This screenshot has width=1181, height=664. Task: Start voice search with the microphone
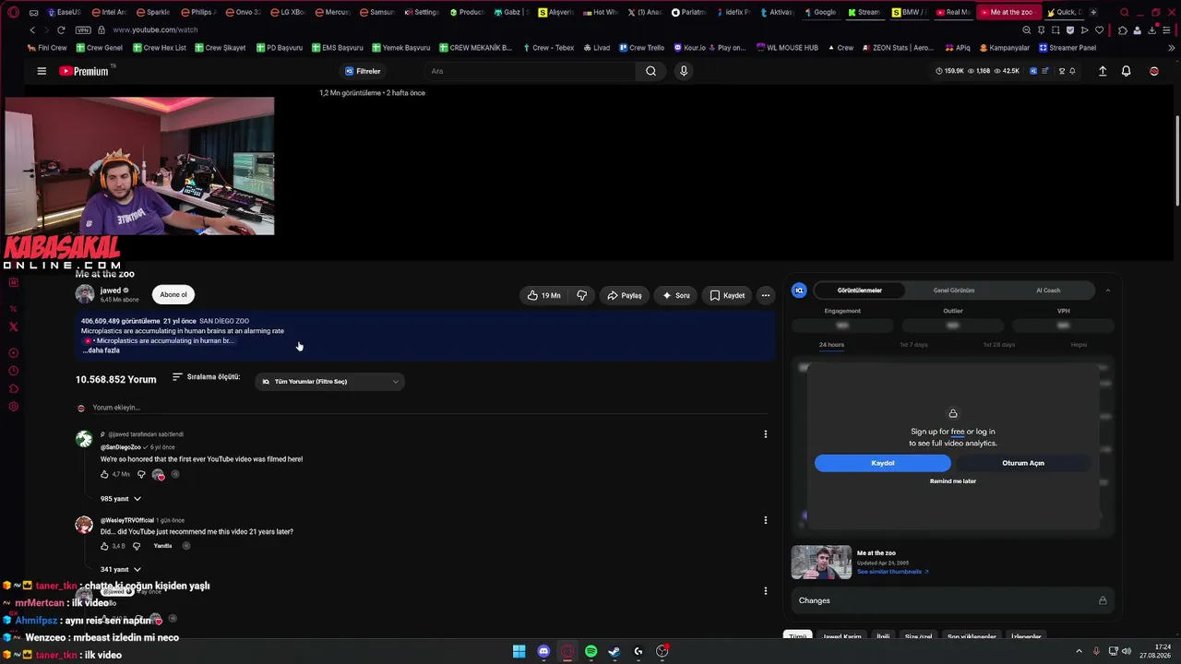tap(684, 71)
